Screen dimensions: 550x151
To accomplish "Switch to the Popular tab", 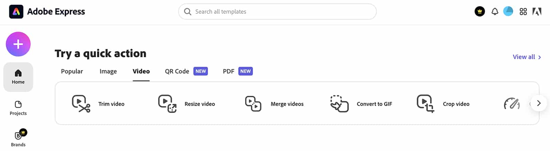I will [x=72, y=71].
